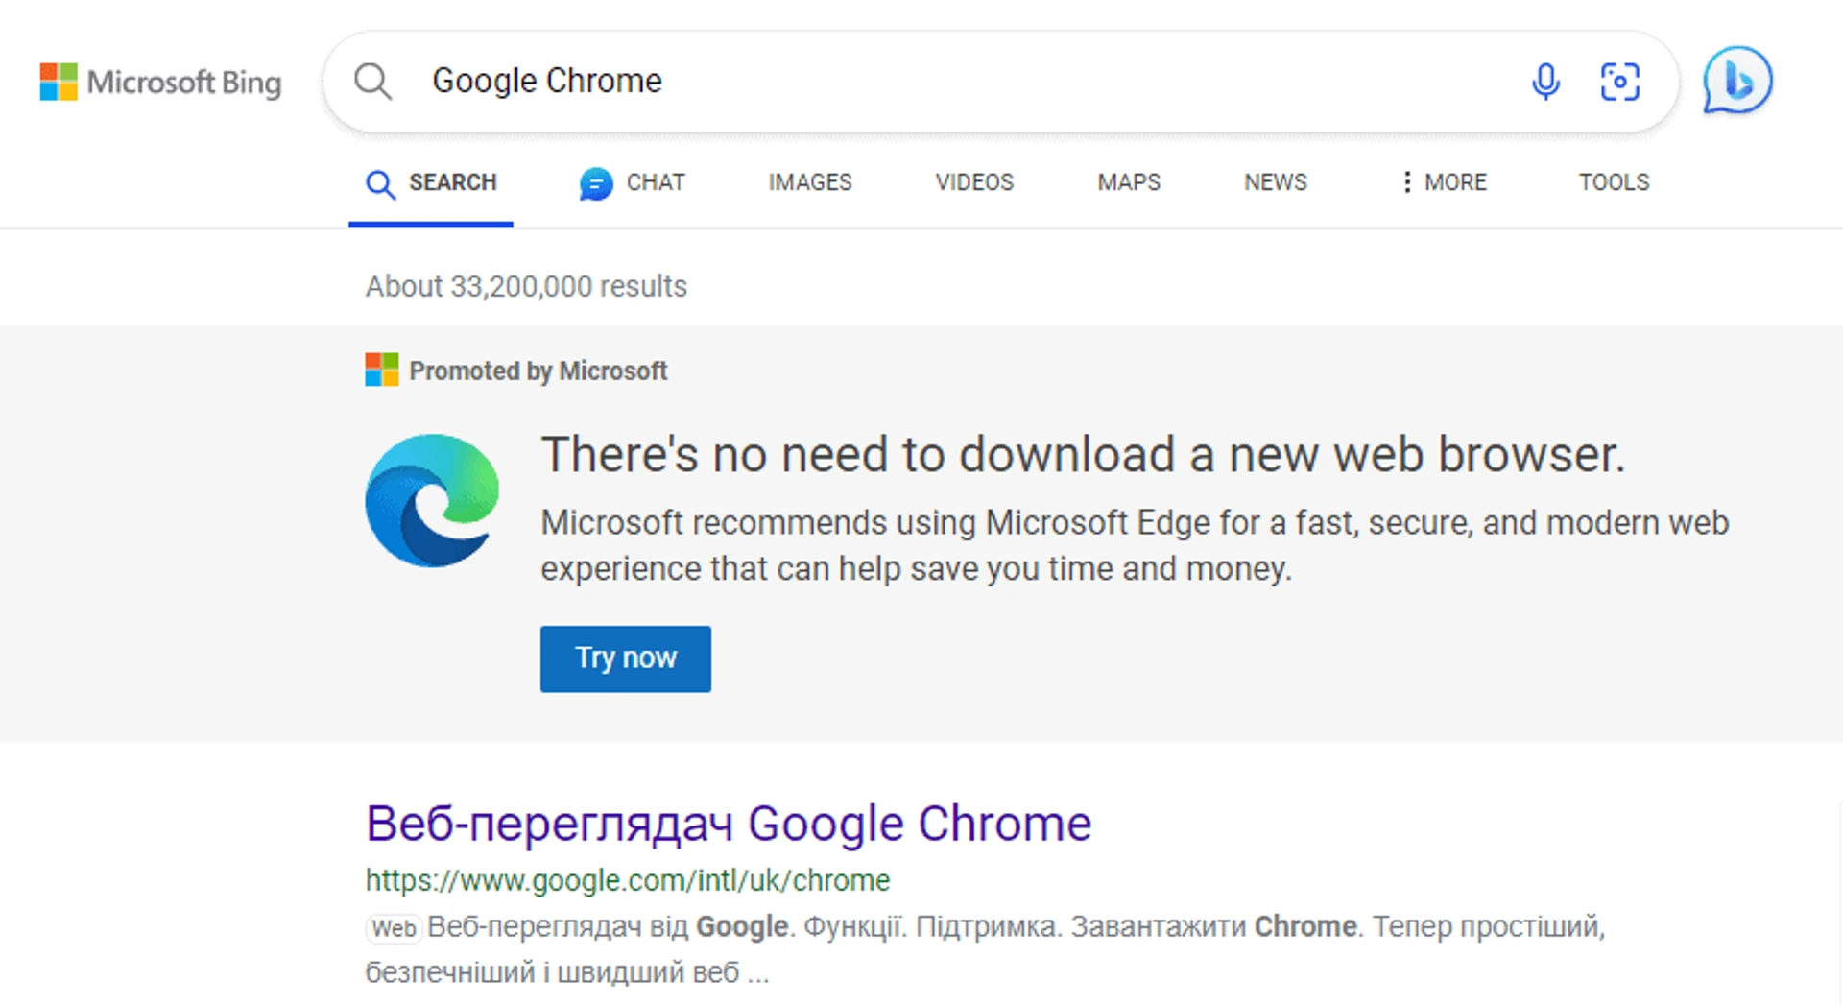This screenshot has width=1843, height=1005.
Task: Open Веб-переглядач Google Chrome result
Action: click(729, 824)
